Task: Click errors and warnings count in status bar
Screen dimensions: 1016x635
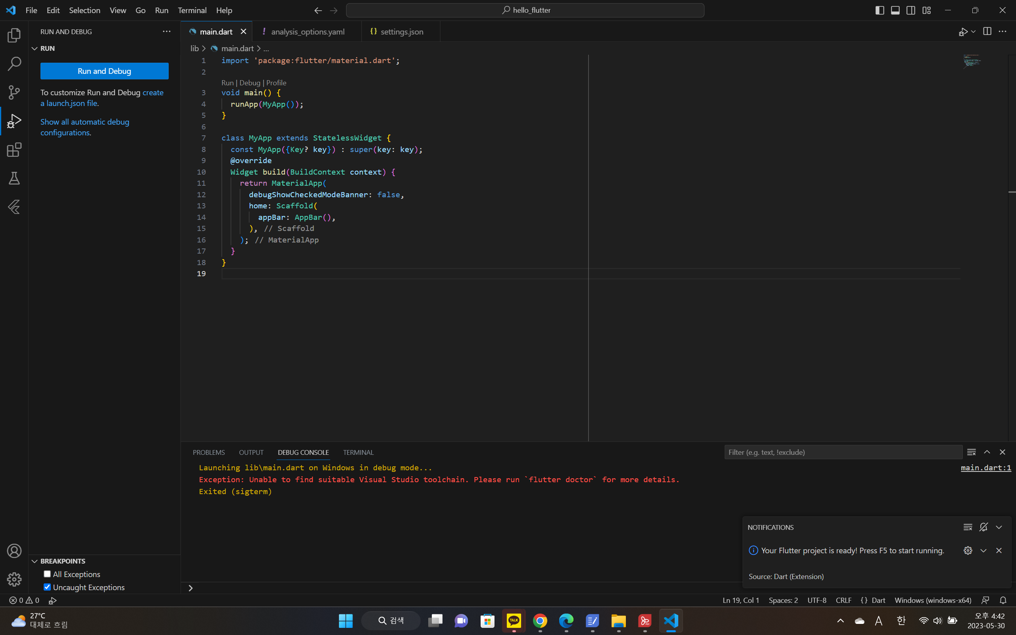Action: click(x=24, y=600)
